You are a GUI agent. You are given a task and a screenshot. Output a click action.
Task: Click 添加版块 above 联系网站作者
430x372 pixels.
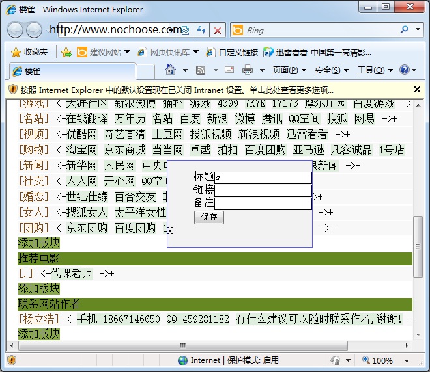click(x=39, y=289)
